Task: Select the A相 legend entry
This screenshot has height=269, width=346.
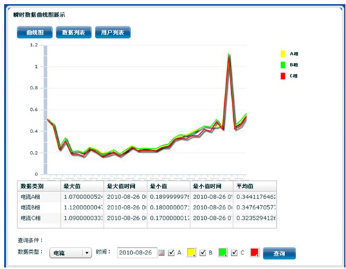Action: pyautogui.click(x=289, y=54)
